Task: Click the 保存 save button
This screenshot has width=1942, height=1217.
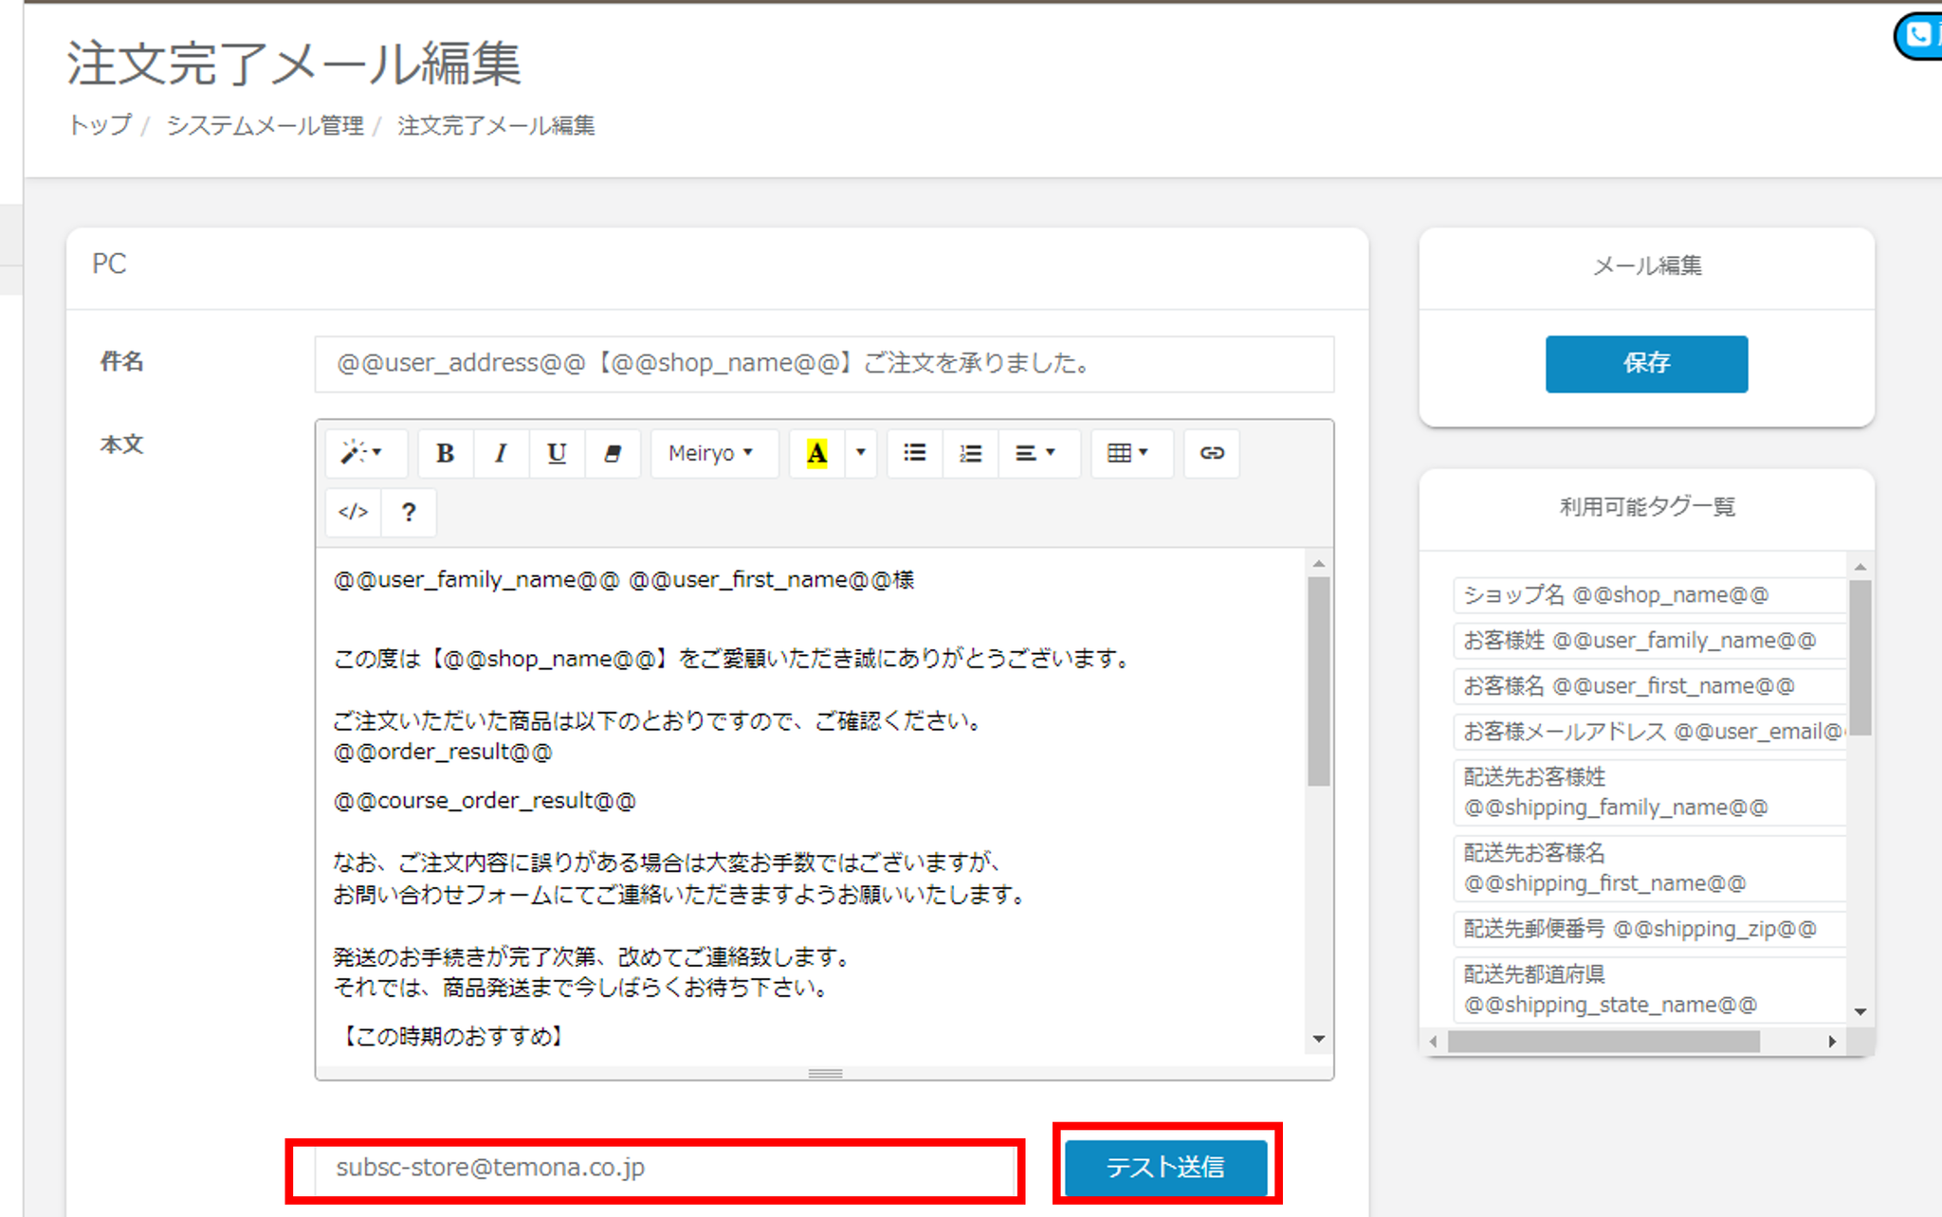Action: coord(1645,363)
